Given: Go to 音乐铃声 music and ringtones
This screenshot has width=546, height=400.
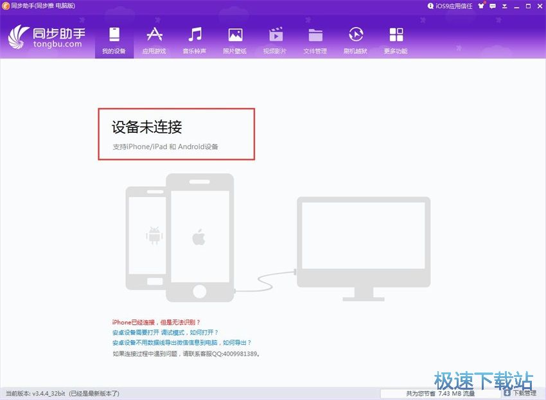Looking at the screenshot, I should (195, 40).
